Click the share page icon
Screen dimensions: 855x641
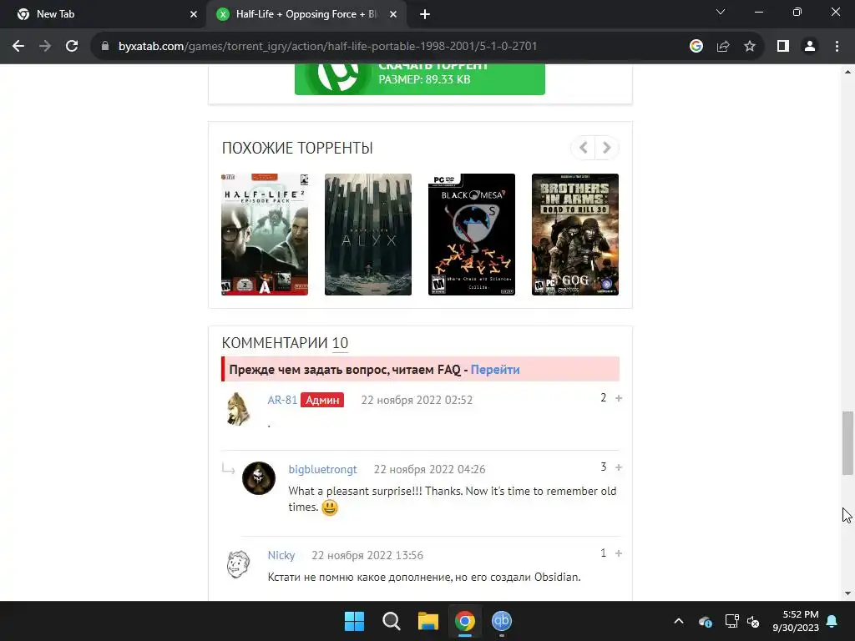point(723,47)
